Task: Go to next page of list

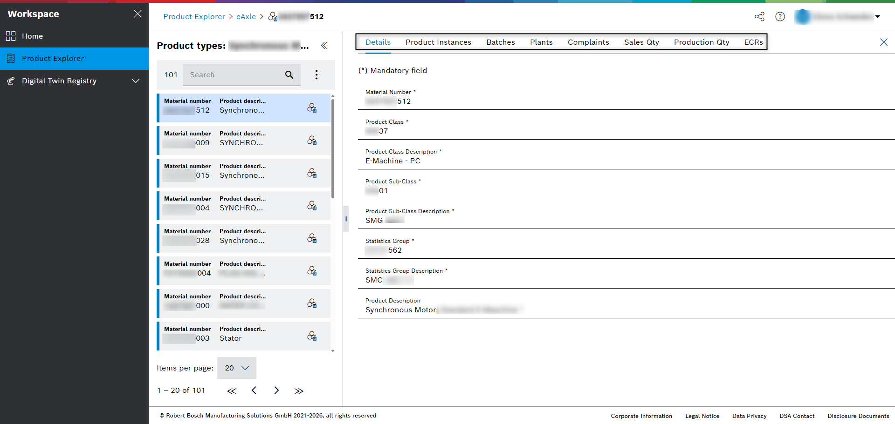Action: [276, 390]
